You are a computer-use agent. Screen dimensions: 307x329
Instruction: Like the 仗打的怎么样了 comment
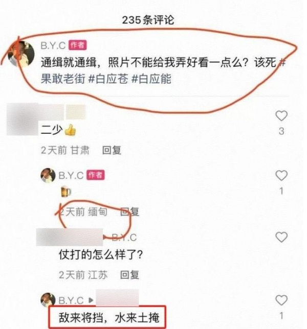pyautogui.click(x=281, y=237)
